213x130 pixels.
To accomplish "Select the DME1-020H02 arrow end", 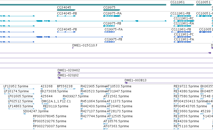I will coord(59,73).
